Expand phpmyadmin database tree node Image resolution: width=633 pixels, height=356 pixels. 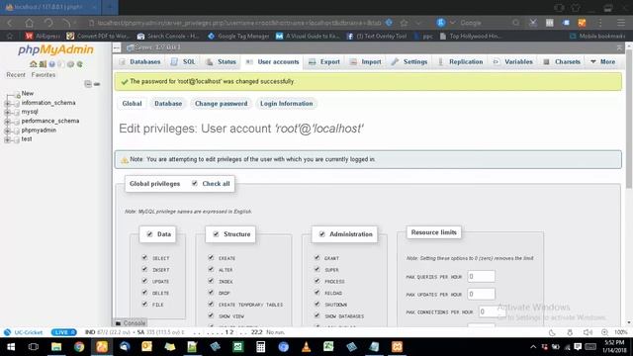click(7, 131)
